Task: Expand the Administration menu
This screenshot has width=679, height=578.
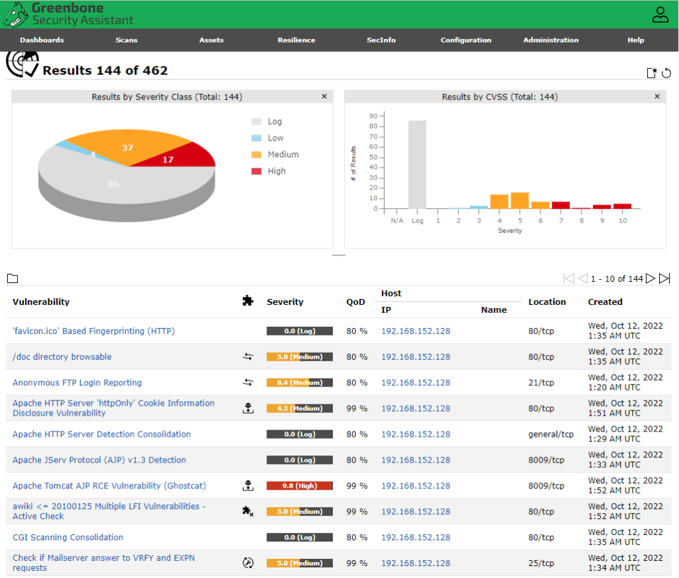Action: 551,40
